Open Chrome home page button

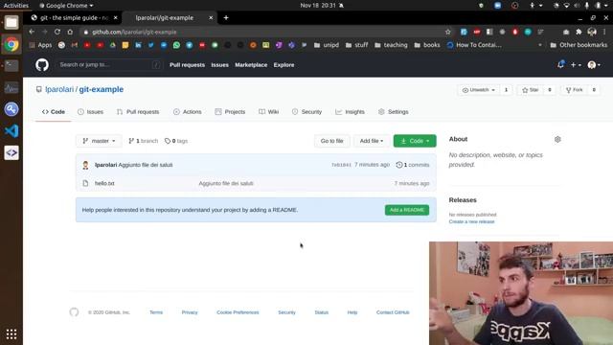tap(70, 32)
